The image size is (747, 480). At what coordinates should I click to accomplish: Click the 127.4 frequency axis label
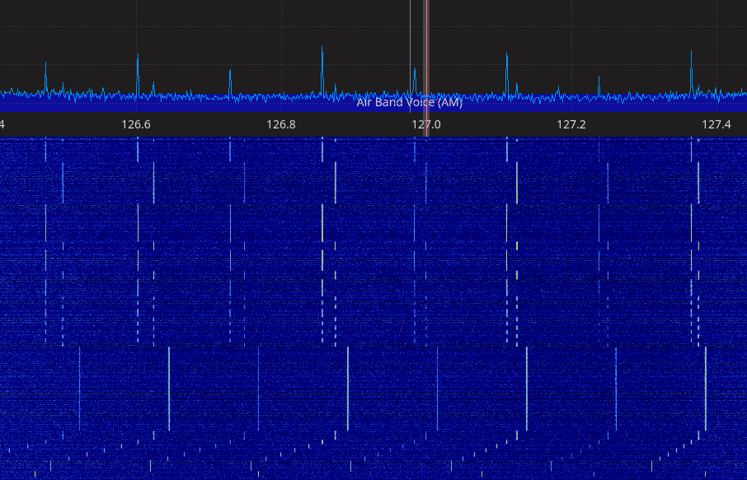pyautogui.click(x=716, y=124)
